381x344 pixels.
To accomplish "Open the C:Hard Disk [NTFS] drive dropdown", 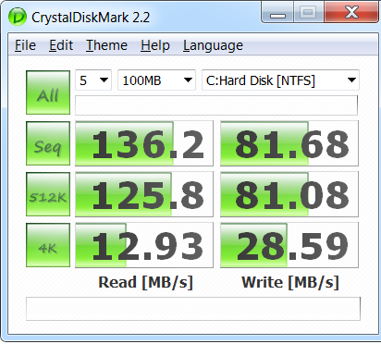I will click(280, 80).
